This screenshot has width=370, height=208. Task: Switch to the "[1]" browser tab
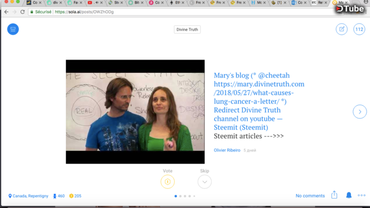click(278, 2)
